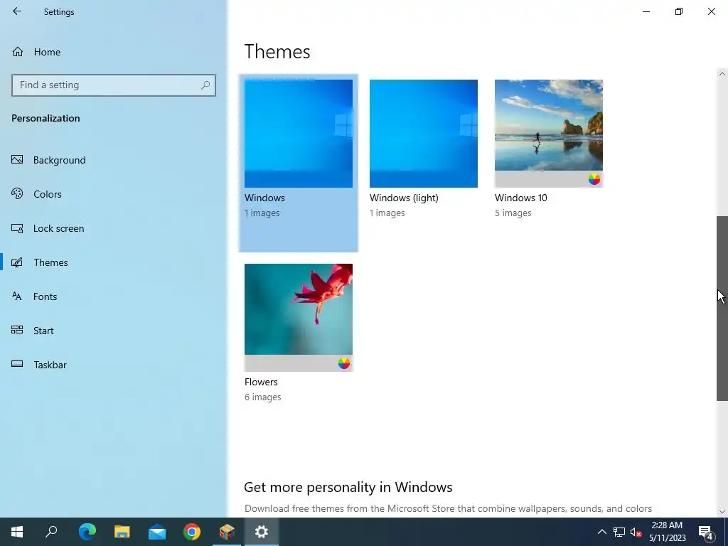Open Action Center notifications icon
Screen dimensions: 728x546
click(707, 532)
